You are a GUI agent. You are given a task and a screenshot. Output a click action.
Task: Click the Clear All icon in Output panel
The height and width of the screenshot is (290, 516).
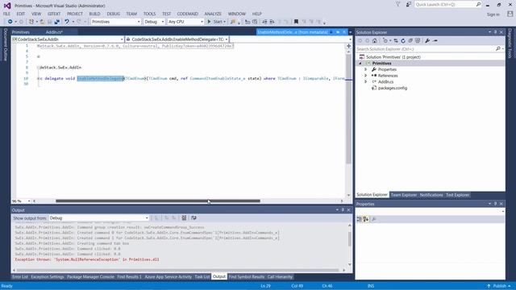[184, 218]
